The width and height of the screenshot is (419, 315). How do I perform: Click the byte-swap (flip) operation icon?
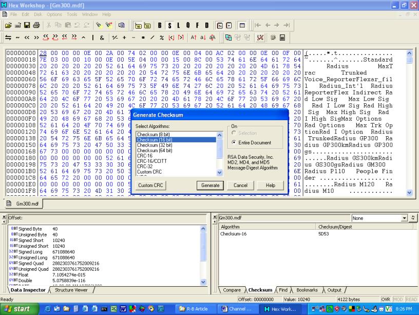pos(8,38)
